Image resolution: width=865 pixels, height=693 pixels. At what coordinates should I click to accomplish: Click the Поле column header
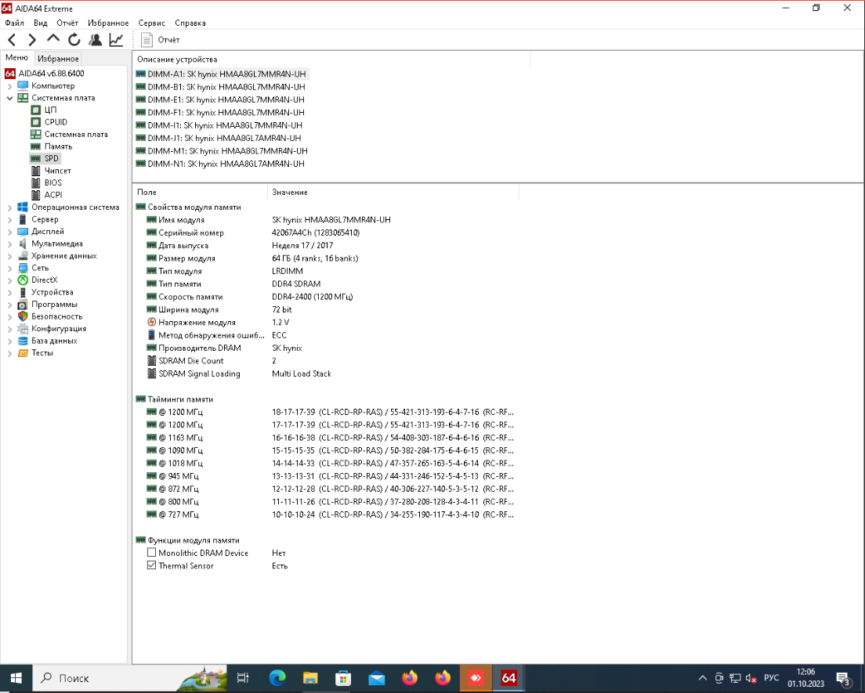click(200, 193)
